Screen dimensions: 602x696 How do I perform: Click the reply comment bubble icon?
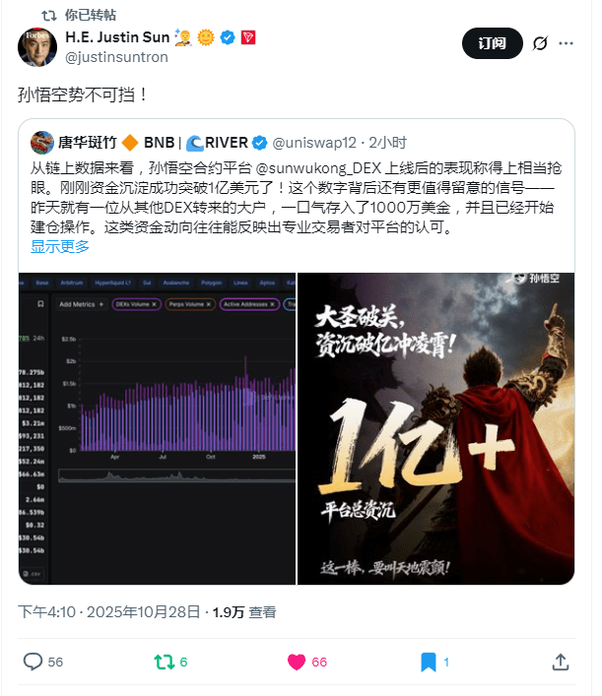point(33,662)
